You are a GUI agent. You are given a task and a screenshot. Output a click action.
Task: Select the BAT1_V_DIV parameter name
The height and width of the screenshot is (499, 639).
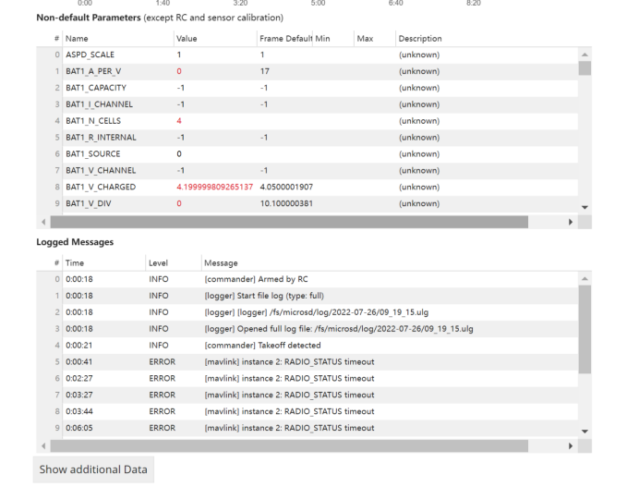pyautogui.click(x=88, y=203)
